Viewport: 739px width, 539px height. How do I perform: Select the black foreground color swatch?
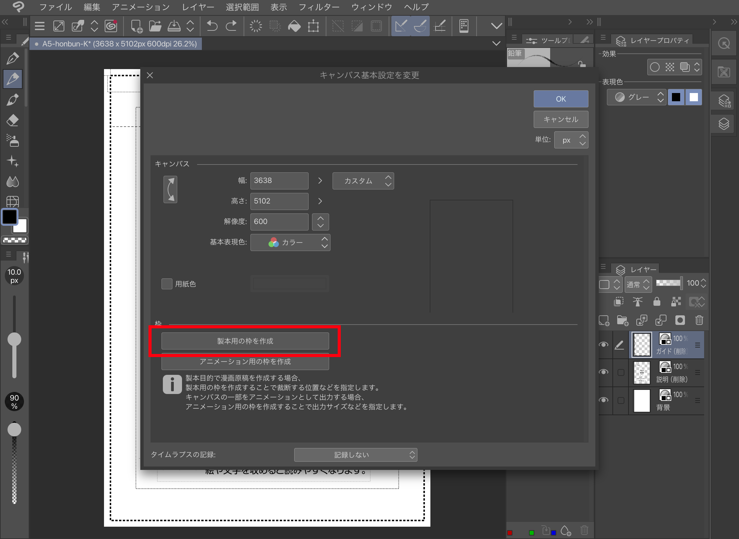click(10, 216)
